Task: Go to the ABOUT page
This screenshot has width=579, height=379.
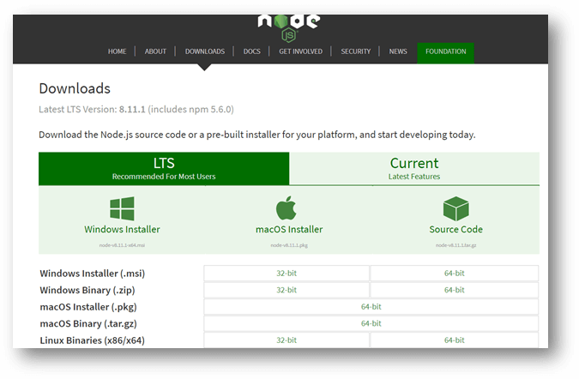Action: (155, 51)
